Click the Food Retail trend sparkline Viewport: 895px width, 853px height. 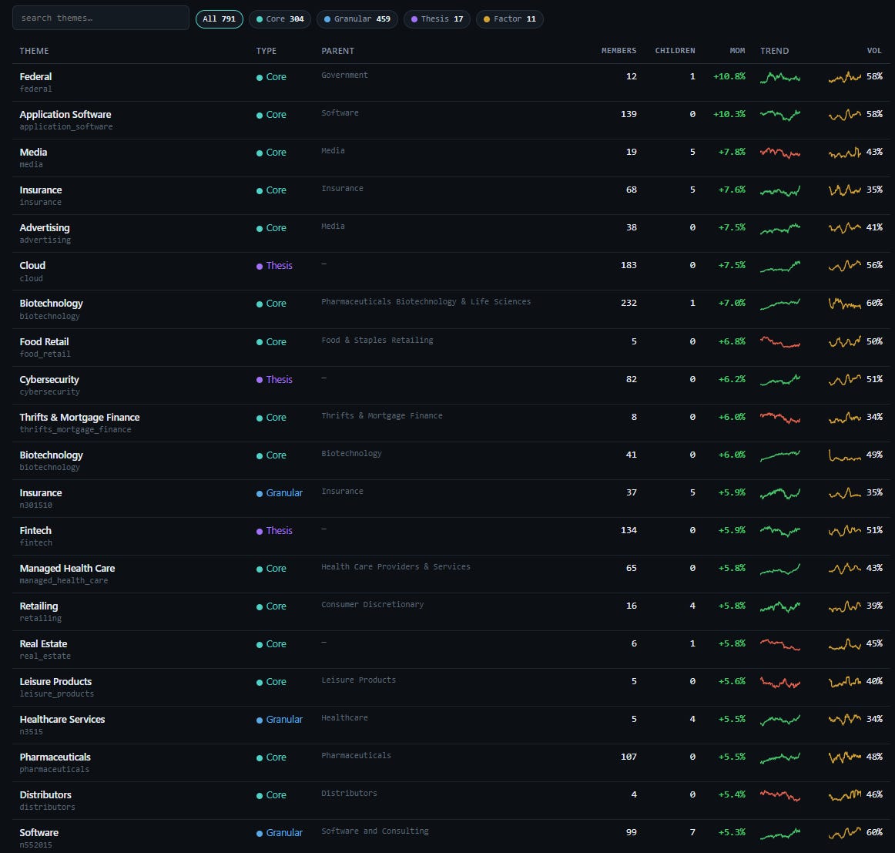click(x=779, y=341)
